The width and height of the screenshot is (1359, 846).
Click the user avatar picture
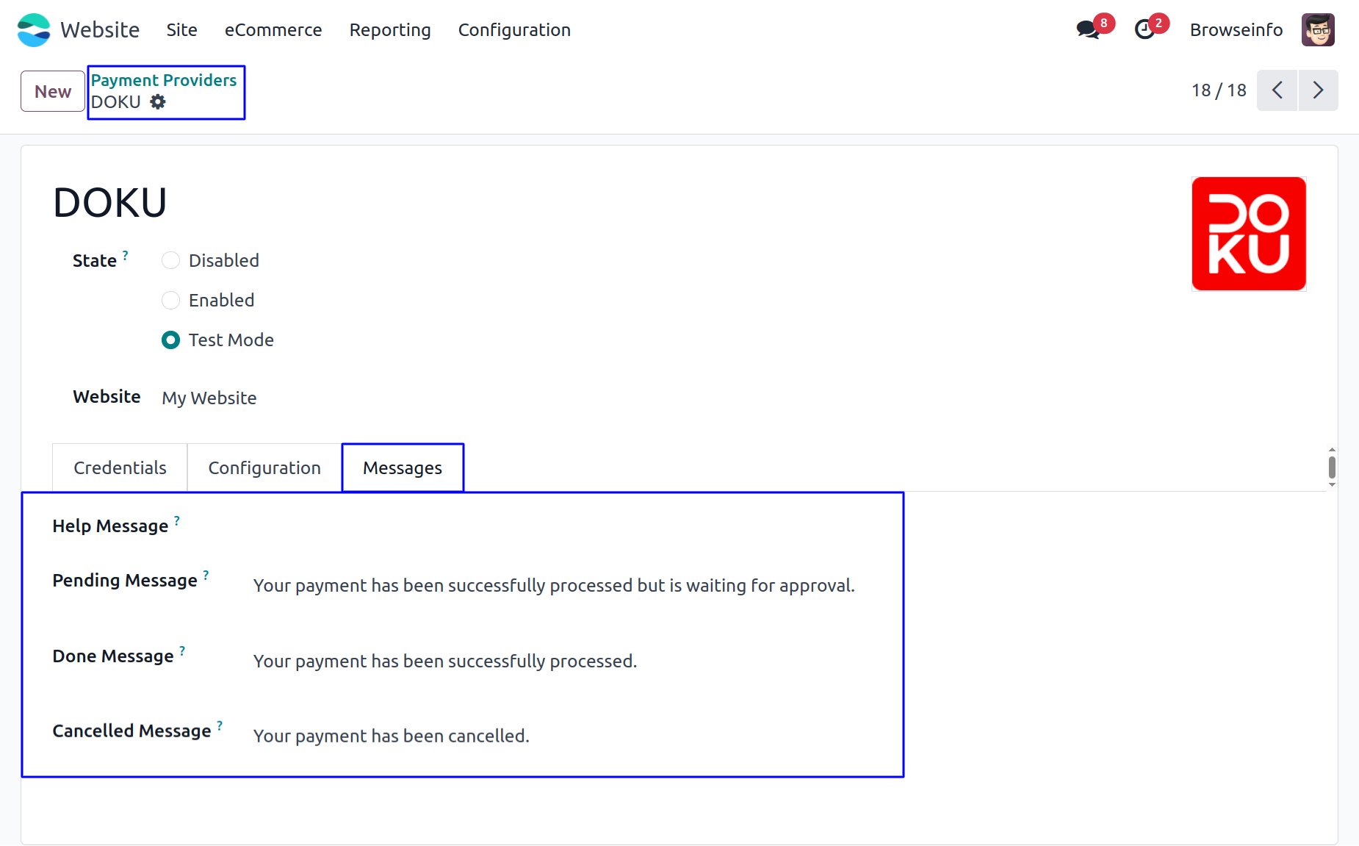point(1318,29)
